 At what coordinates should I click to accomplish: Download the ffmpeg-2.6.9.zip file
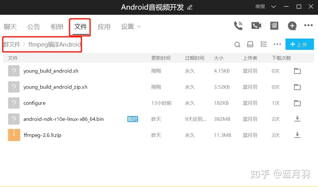[297, 135]
